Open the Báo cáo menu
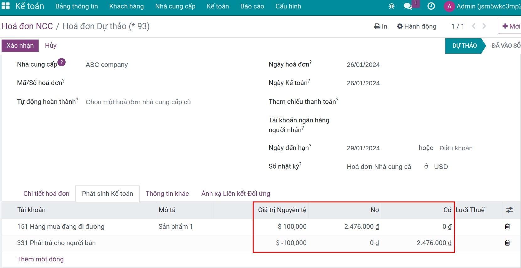The width and height of the screenshot is (521, 268). pos(252,6)
